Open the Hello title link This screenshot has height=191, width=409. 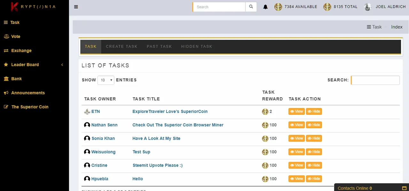(138, 179)
